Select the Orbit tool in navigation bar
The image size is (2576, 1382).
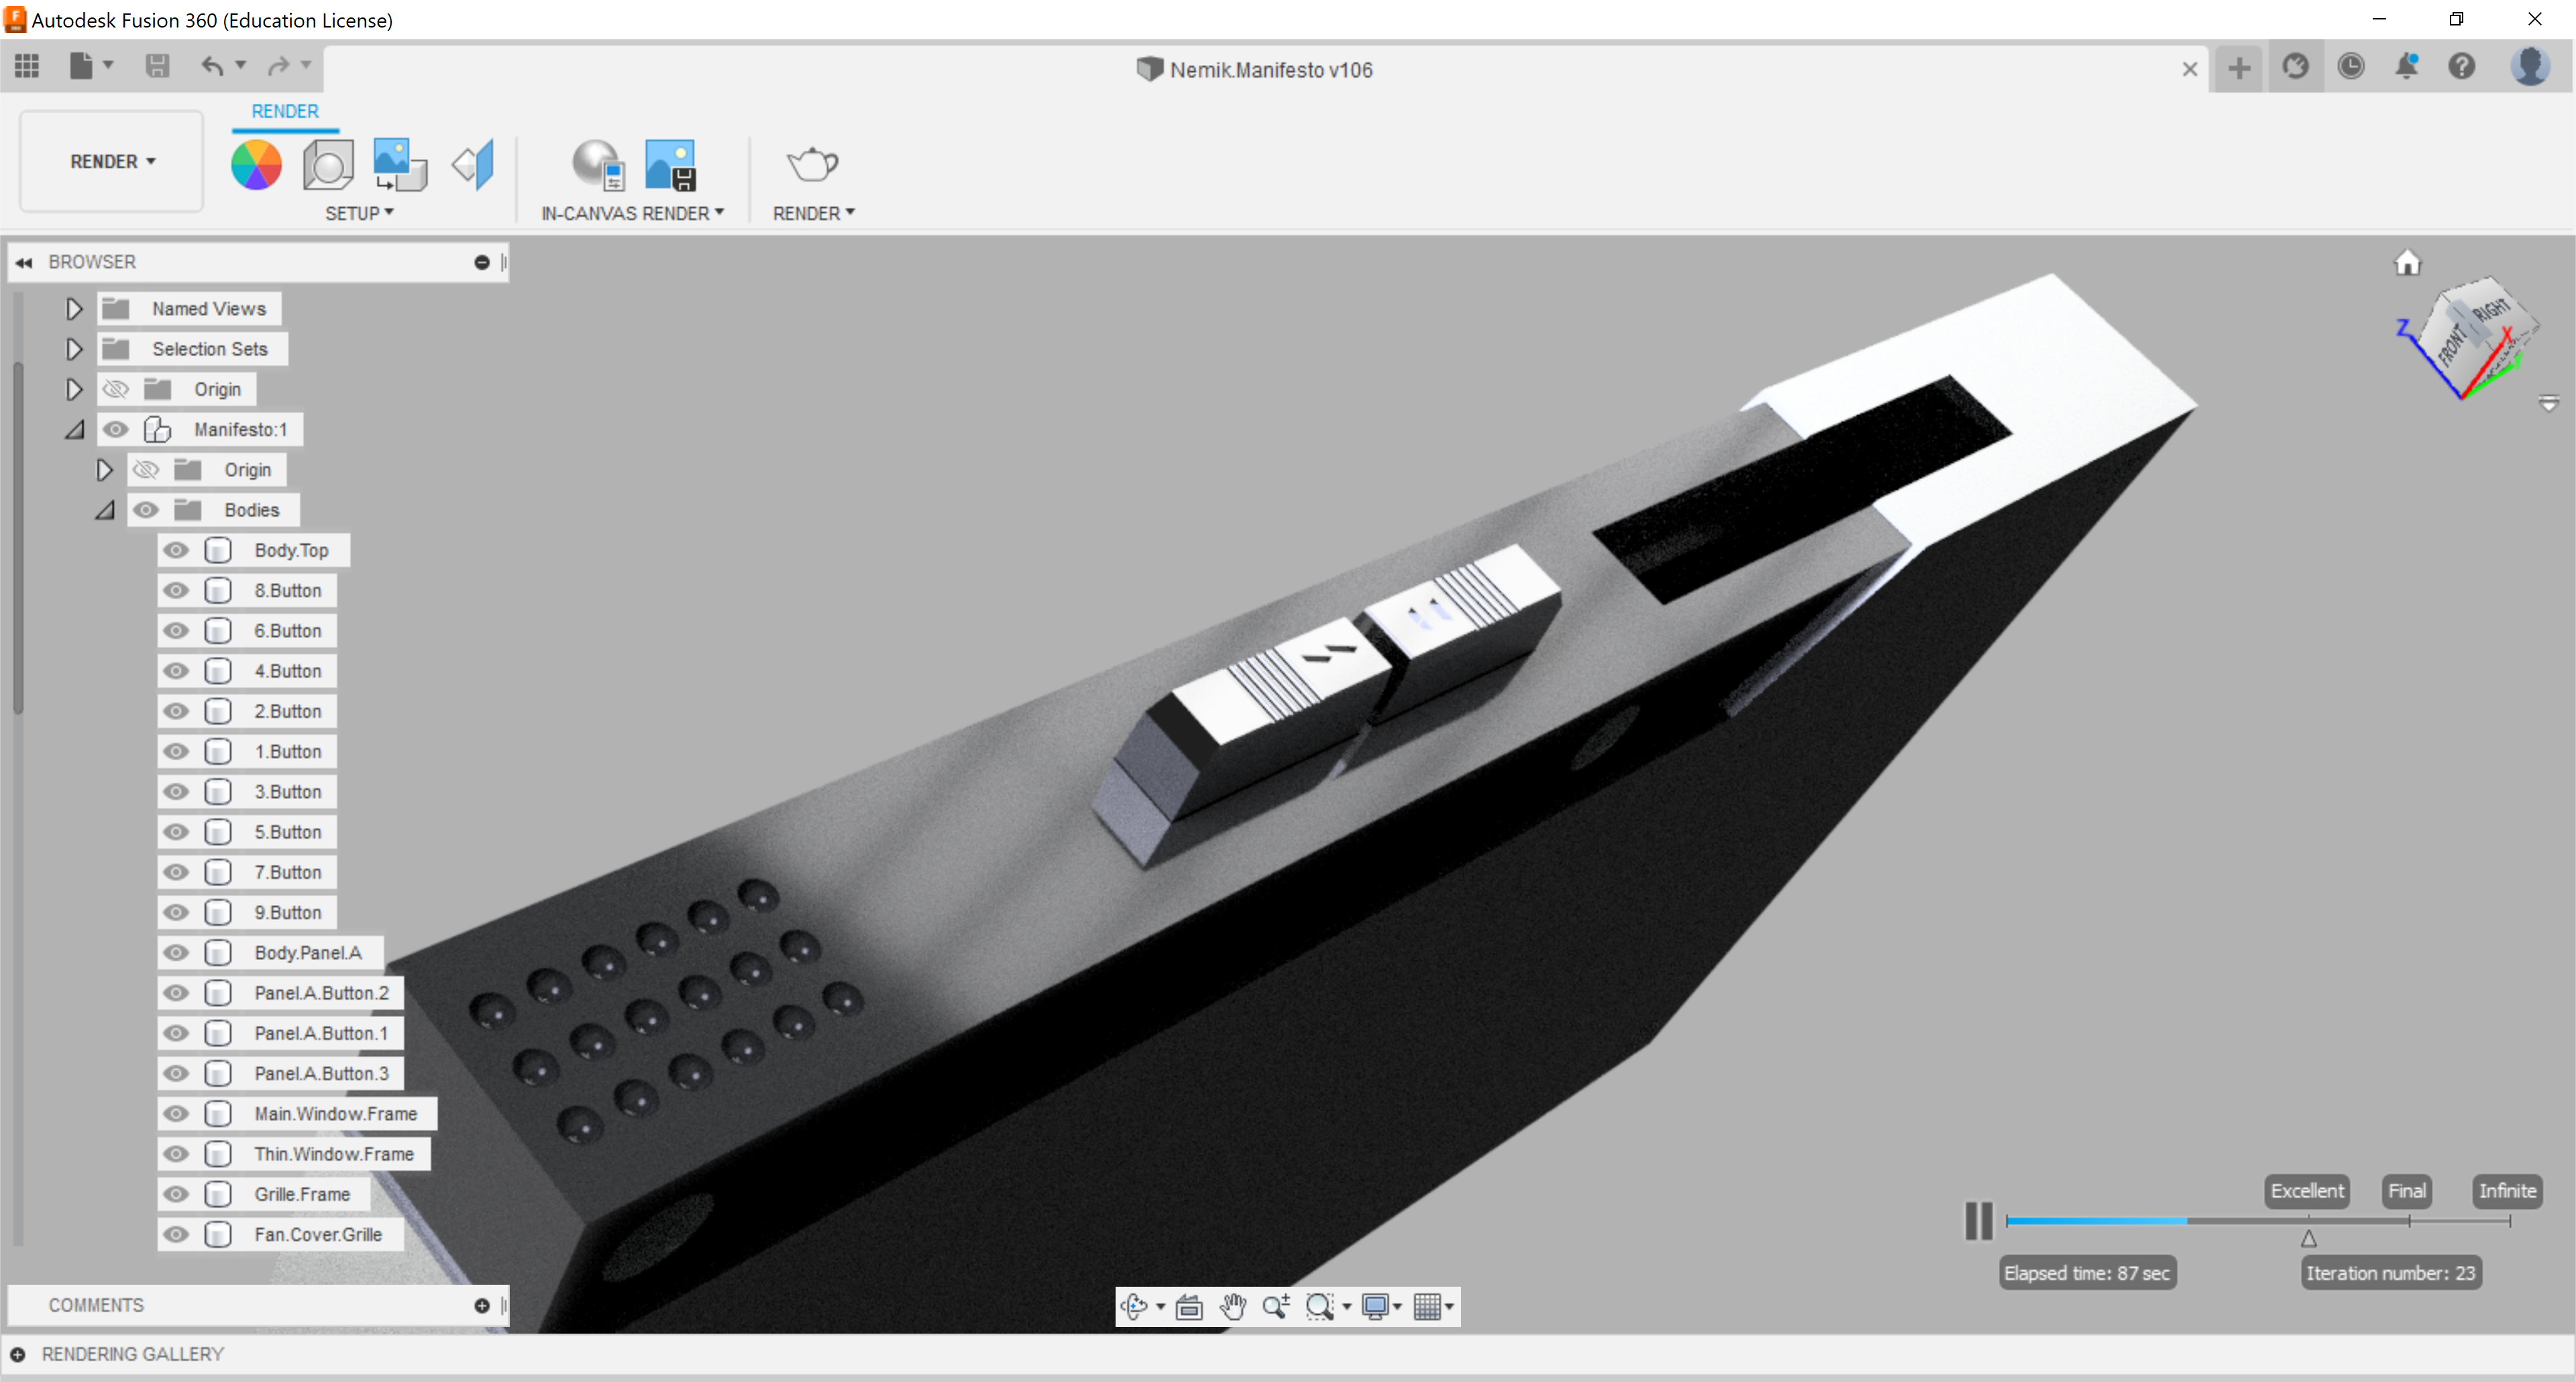coord(1133,1306)
